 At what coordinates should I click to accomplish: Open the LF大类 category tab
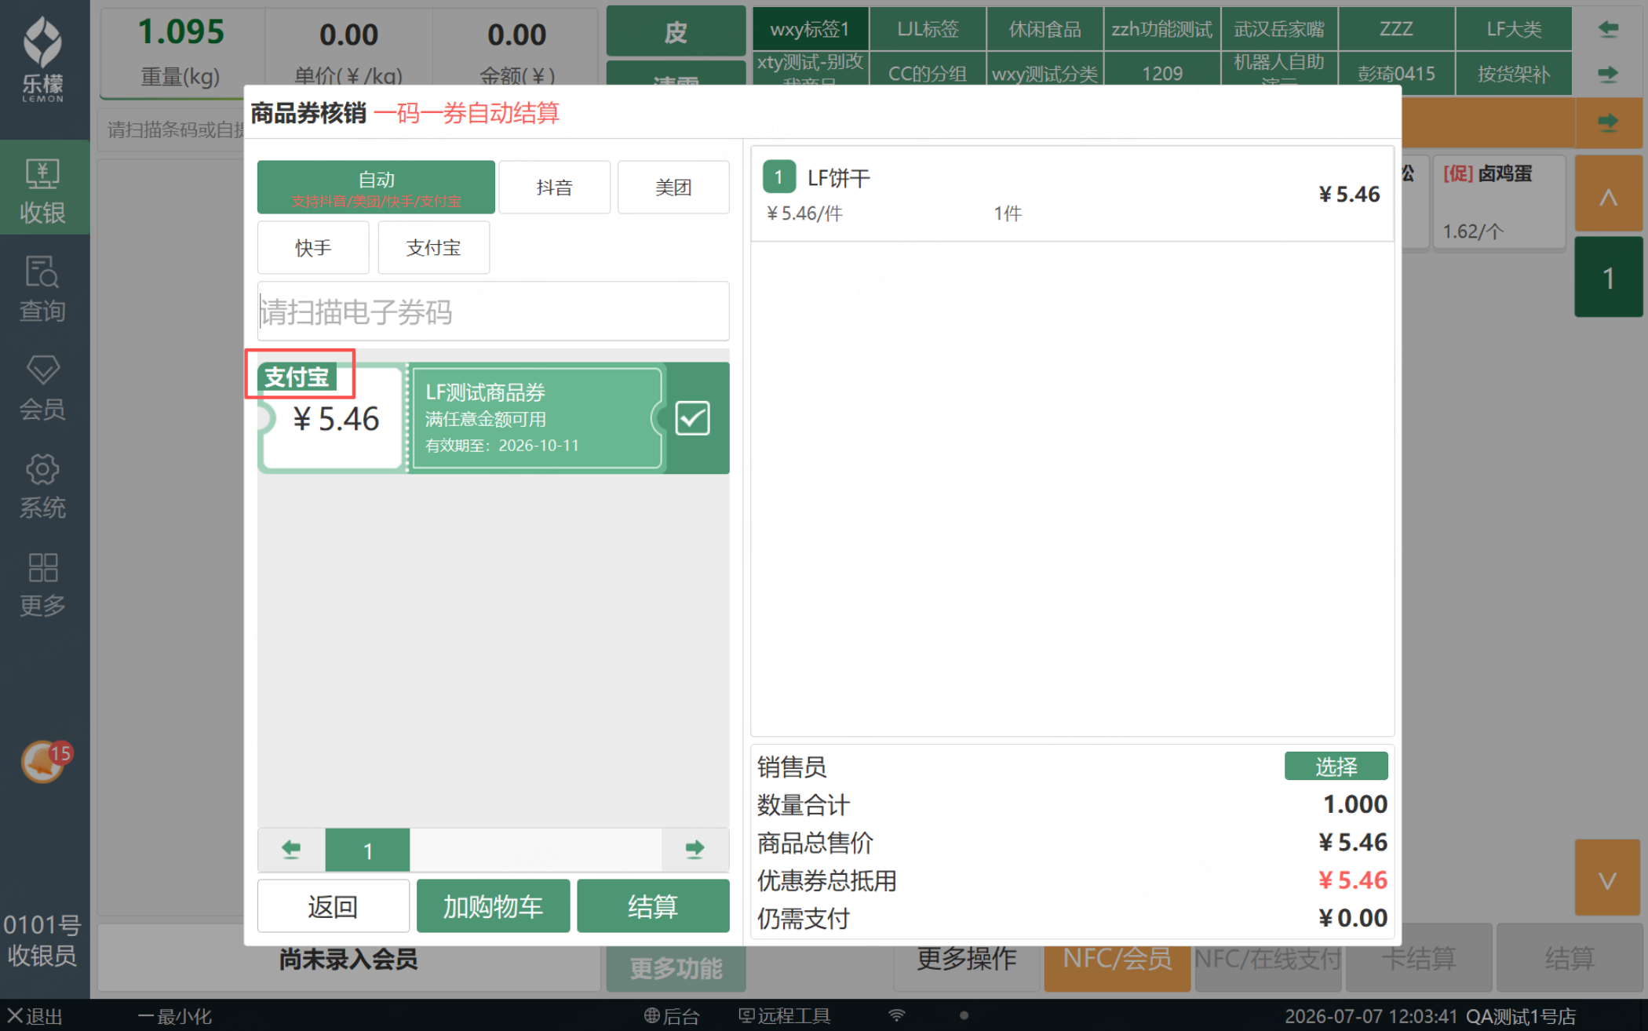[x=1514, y=29]
